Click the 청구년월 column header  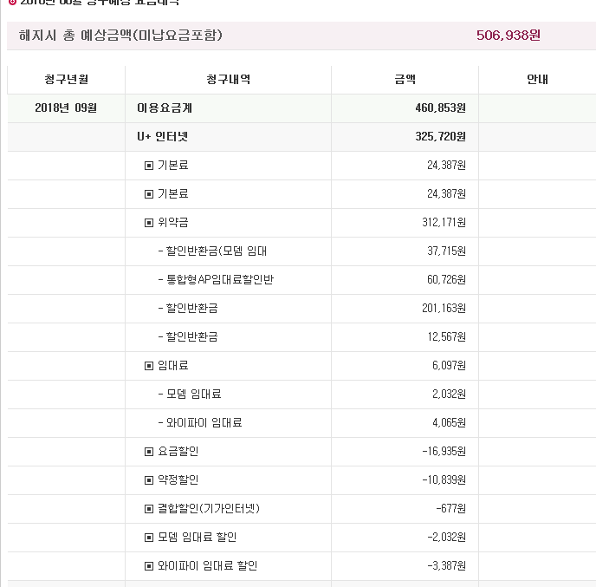[x=66, y=80]
